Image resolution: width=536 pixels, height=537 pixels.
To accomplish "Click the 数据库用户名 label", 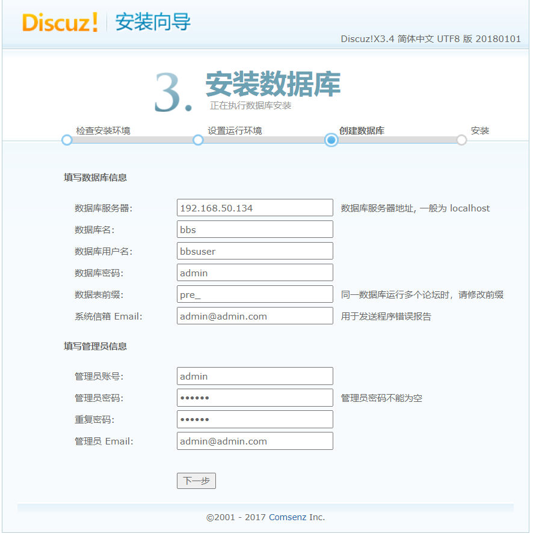I will click(x=103, y=251).
